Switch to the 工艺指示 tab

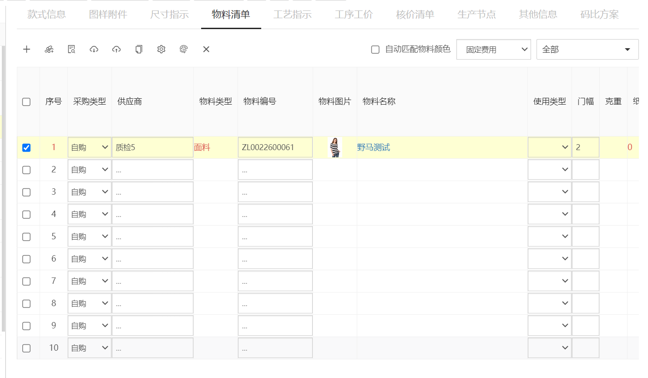point(292,15)
